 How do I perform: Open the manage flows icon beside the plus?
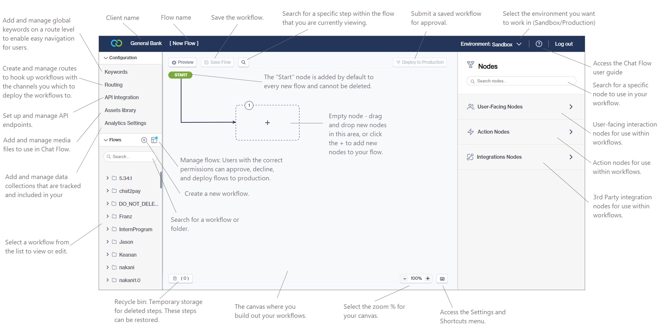click(154, 140)
